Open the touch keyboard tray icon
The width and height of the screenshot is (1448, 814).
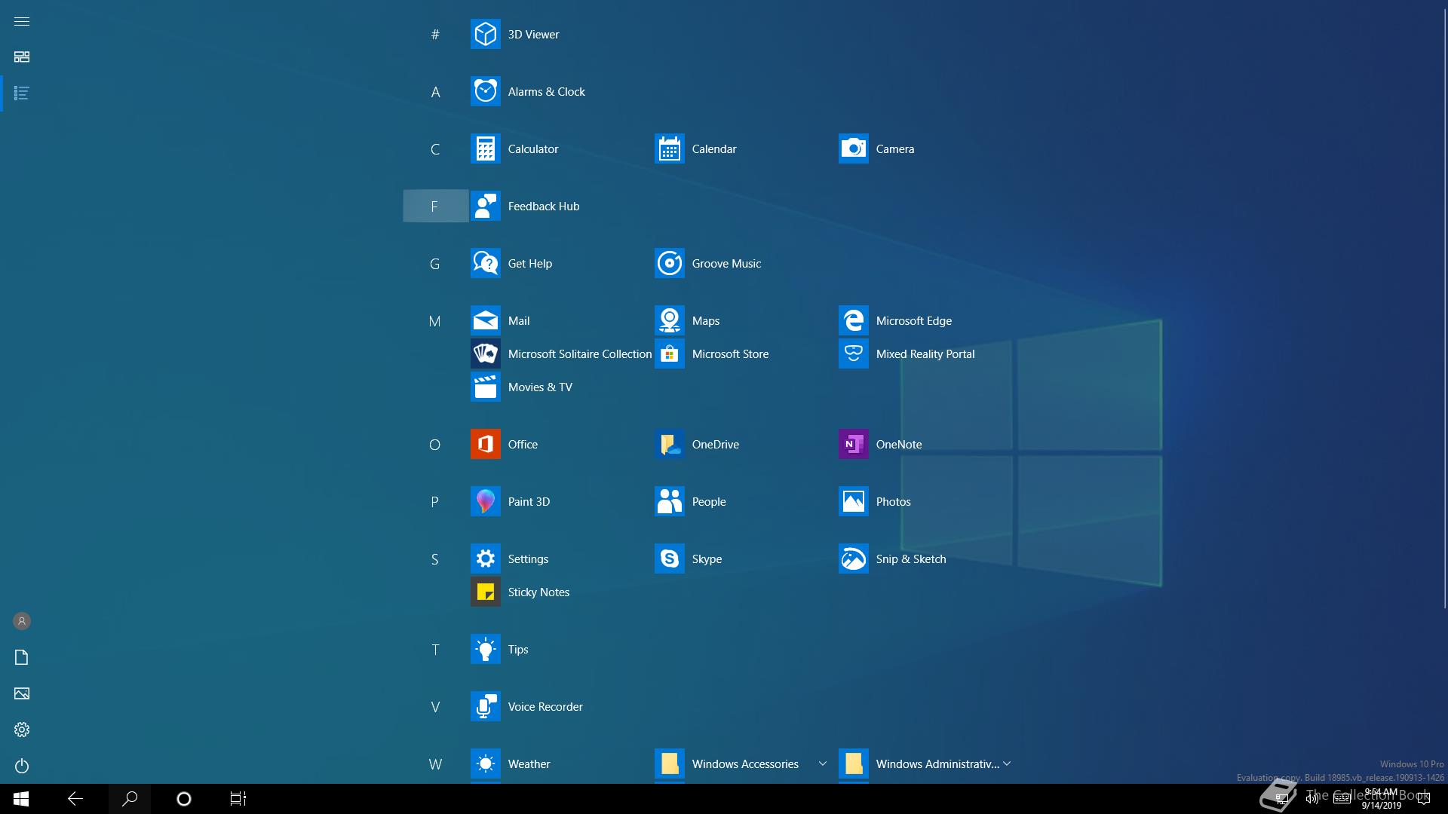[x=1342, y=799]
